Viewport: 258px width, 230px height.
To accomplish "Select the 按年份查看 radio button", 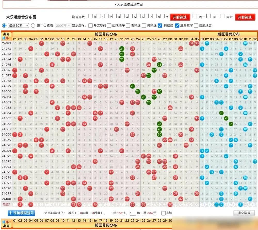I will pos(33,25).
